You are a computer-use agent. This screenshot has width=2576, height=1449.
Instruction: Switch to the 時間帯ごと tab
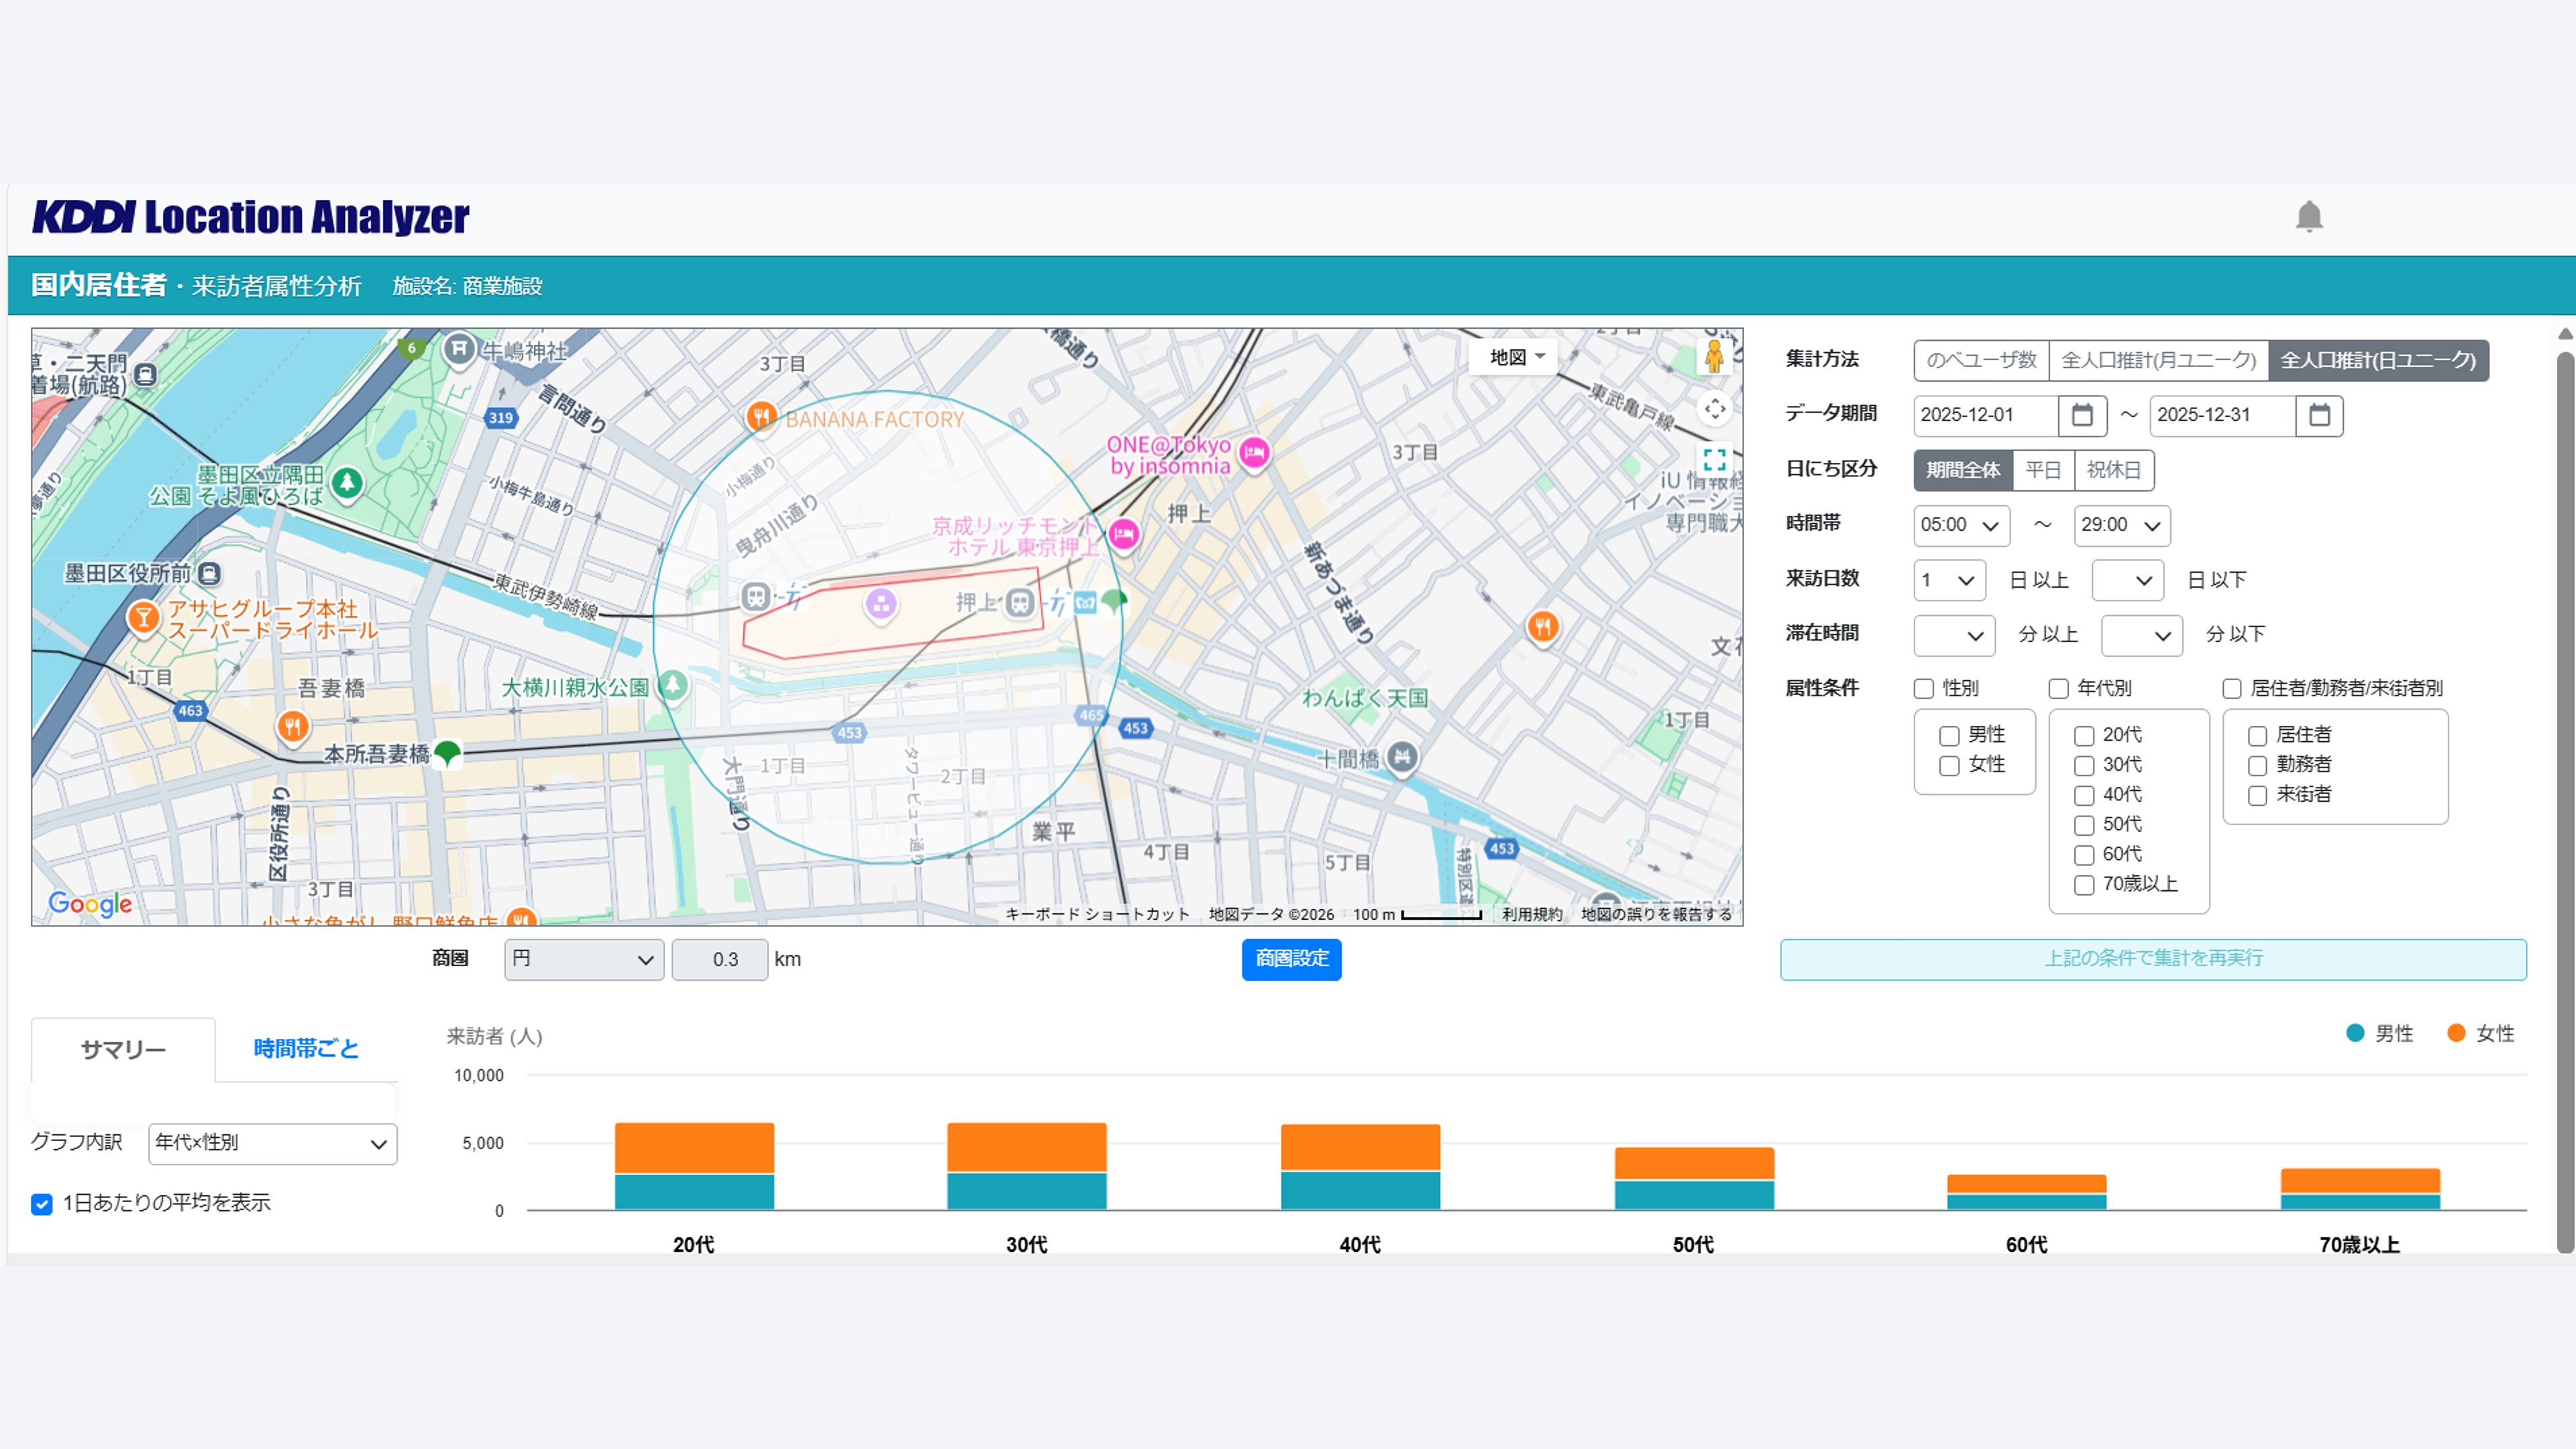tap(306, 1048)
